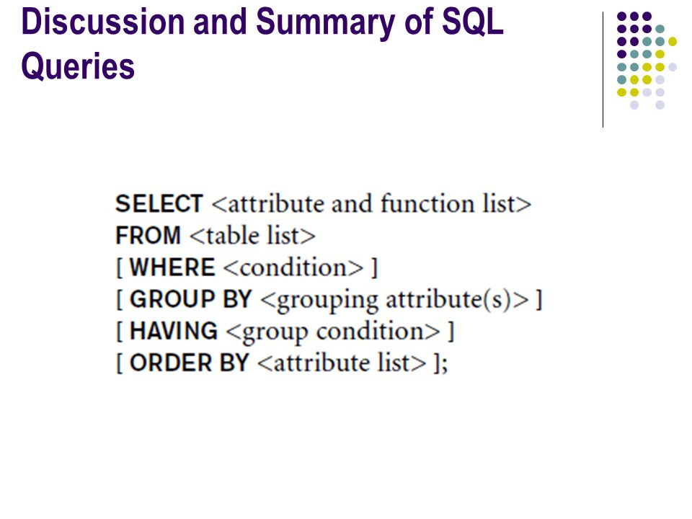Click the top-left dark purple dot
Screen dimensions: 692x519
click(x=621, y=17)
